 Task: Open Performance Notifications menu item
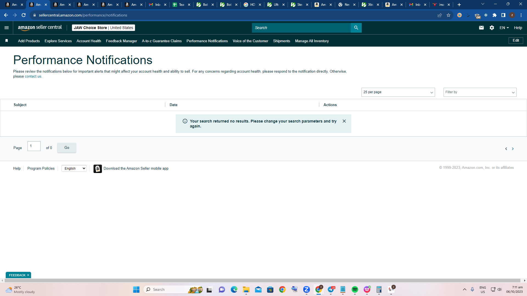click(x=207, y=41)
